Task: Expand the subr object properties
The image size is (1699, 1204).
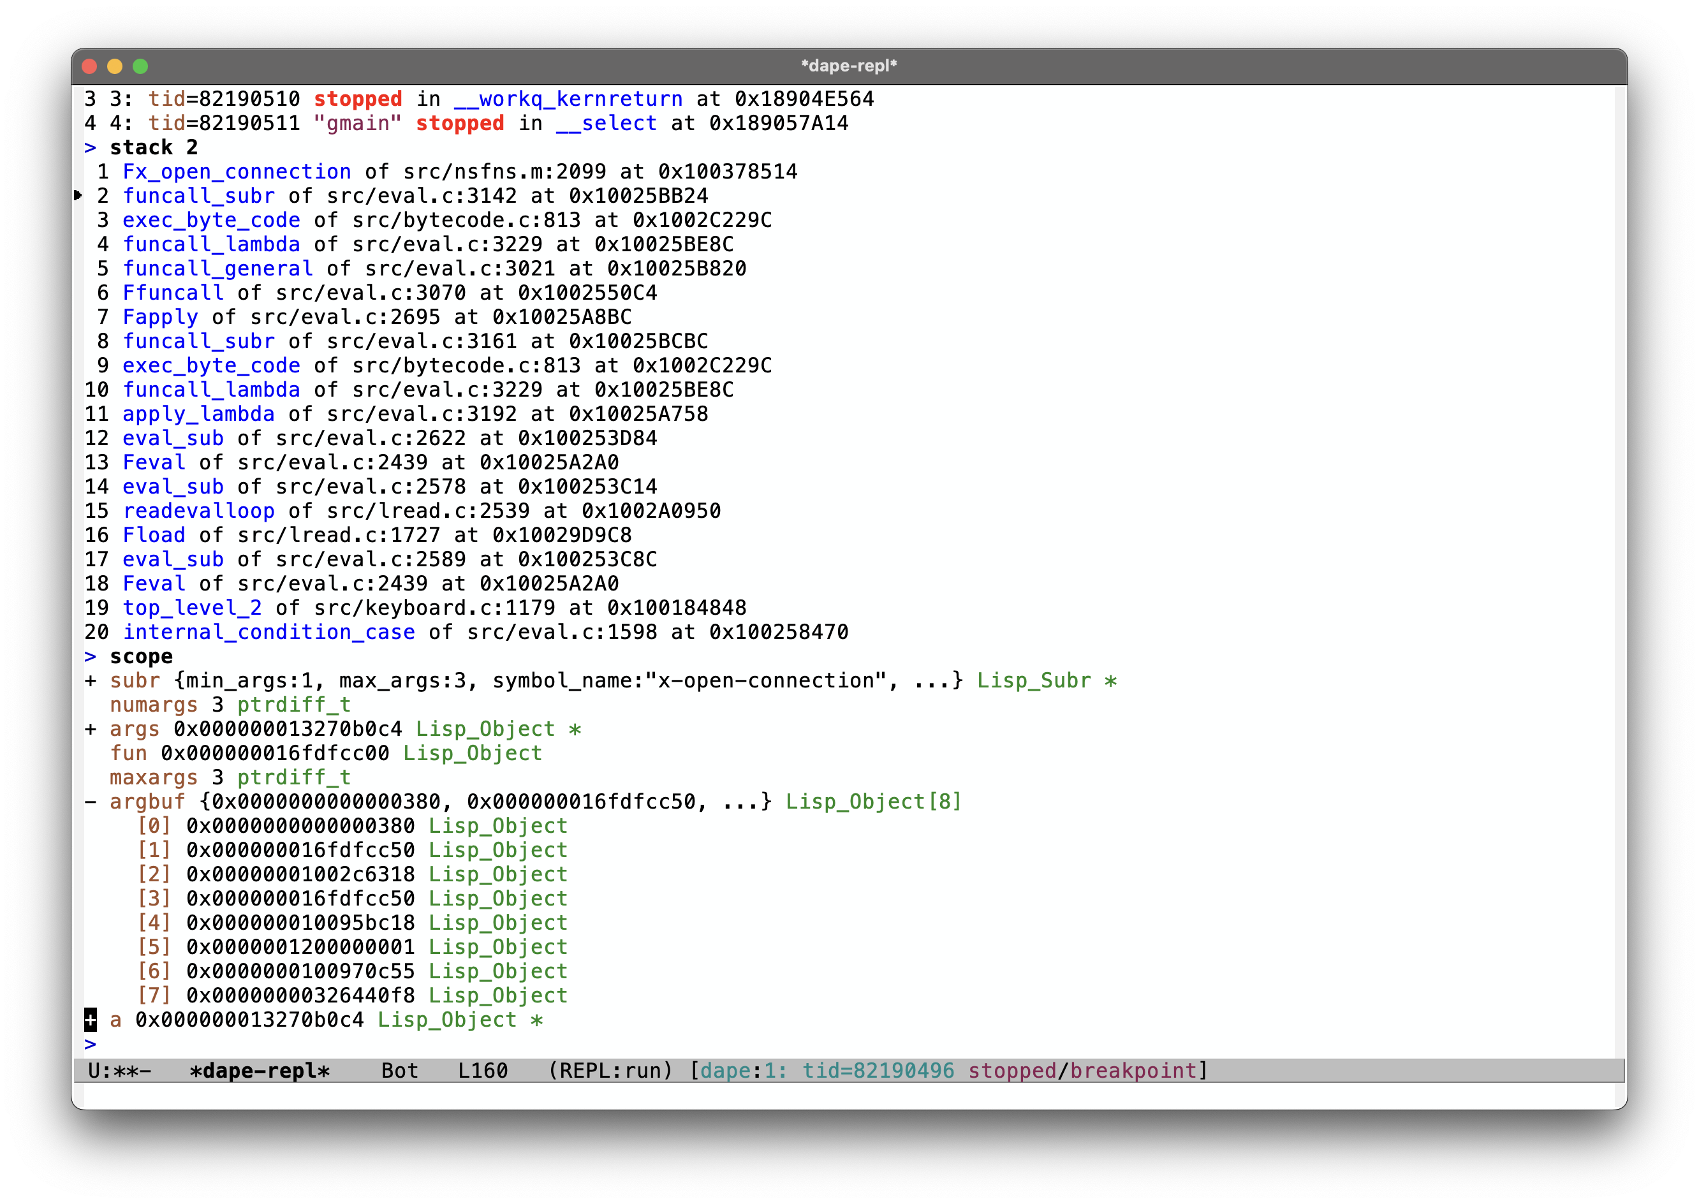Action: point(92,679)
